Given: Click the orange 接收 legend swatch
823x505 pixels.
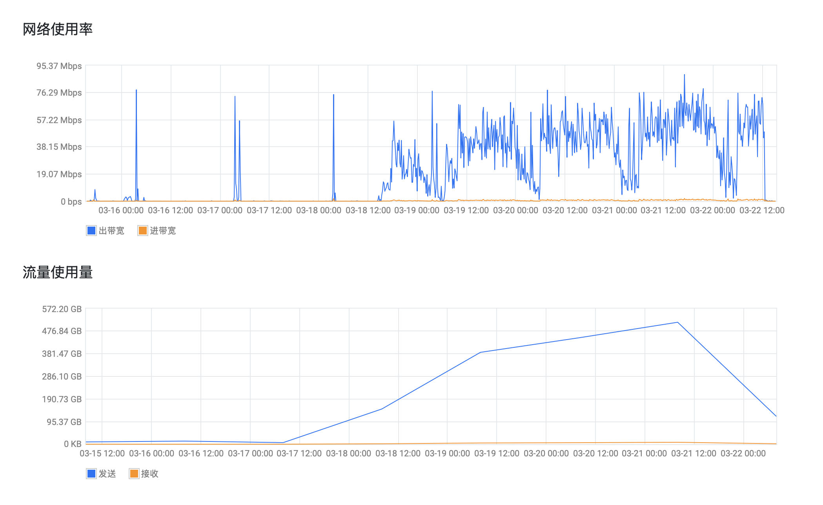Looking at the screenshot, I should (x=134, y=474).
